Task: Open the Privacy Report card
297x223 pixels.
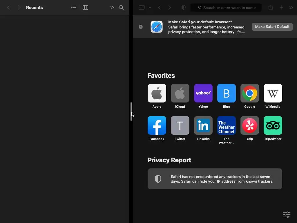Action: coord(215,179)
